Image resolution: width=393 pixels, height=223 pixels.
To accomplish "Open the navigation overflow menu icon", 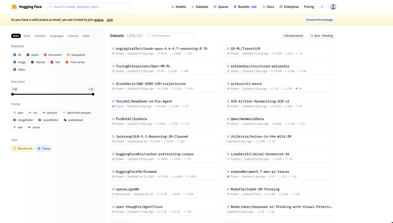I will 321,7.
